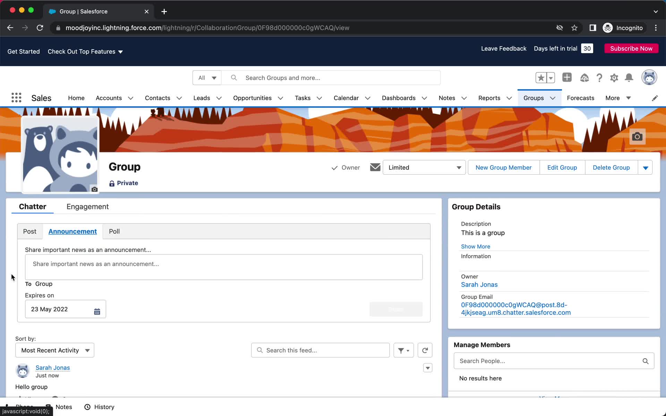Expand Check Out Top Features menu
This screenshot has width=666, height=416.
click(85, 52)
